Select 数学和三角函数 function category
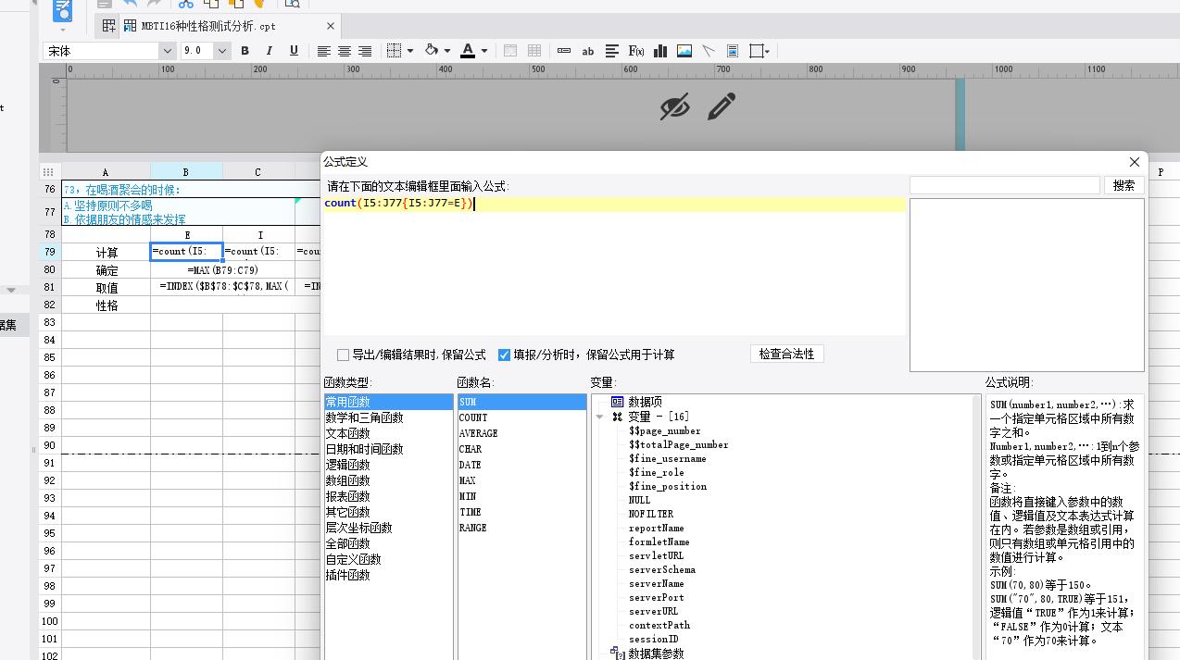The width and height of the screenshot is (1180, 660). click(364, 417)
